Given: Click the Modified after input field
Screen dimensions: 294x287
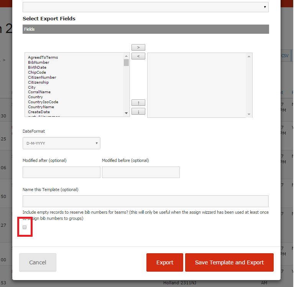Looking at the screenshot, I should click(x=61, y=172).
